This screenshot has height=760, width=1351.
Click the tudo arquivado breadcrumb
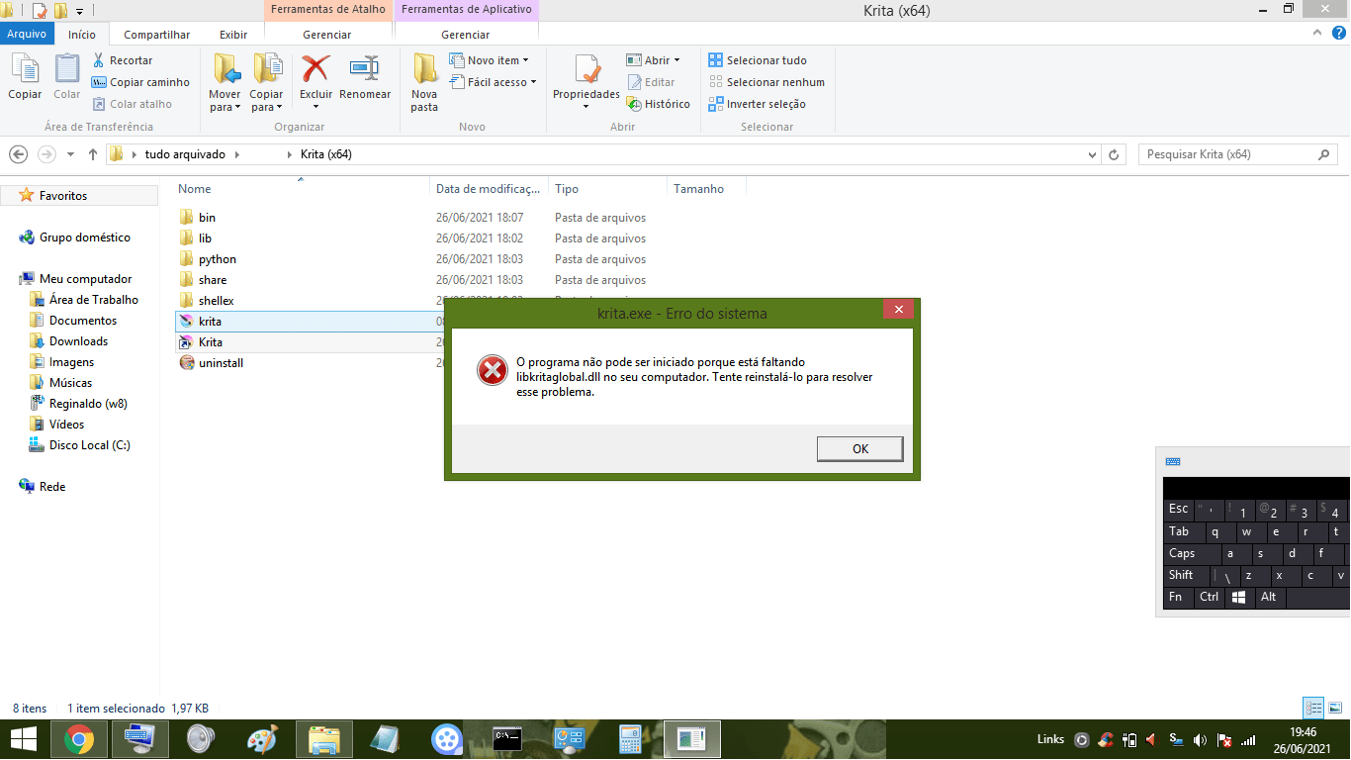185,154
